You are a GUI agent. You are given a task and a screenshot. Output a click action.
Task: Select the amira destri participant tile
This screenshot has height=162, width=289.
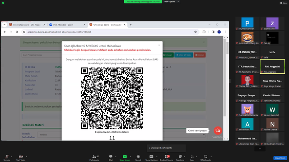[x=247, y=124]
